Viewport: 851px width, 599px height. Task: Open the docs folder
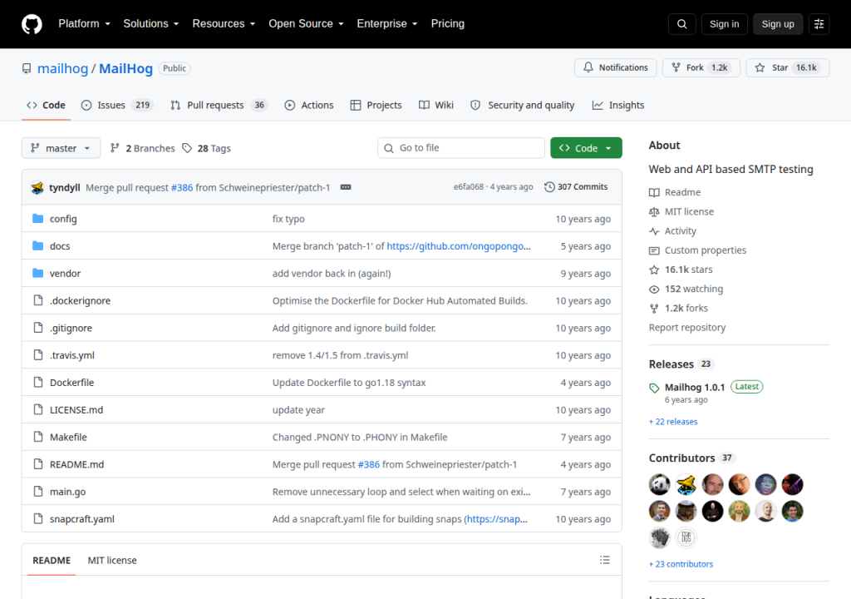60,246
